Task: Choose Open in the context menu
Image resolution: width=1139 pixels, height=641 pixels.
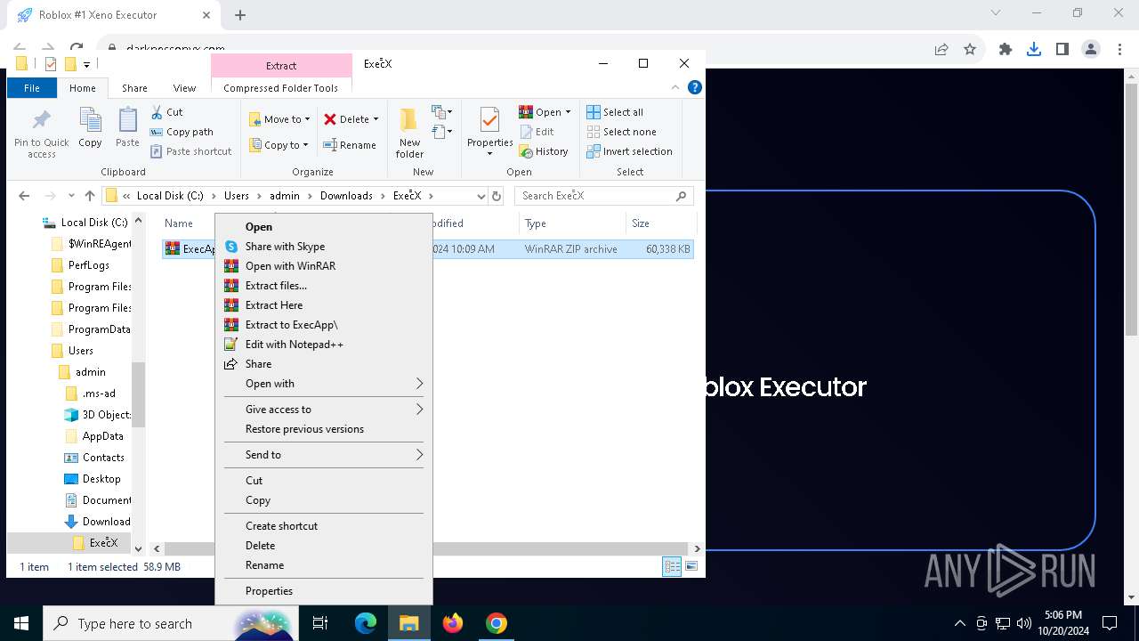Action: coord(324,227)
